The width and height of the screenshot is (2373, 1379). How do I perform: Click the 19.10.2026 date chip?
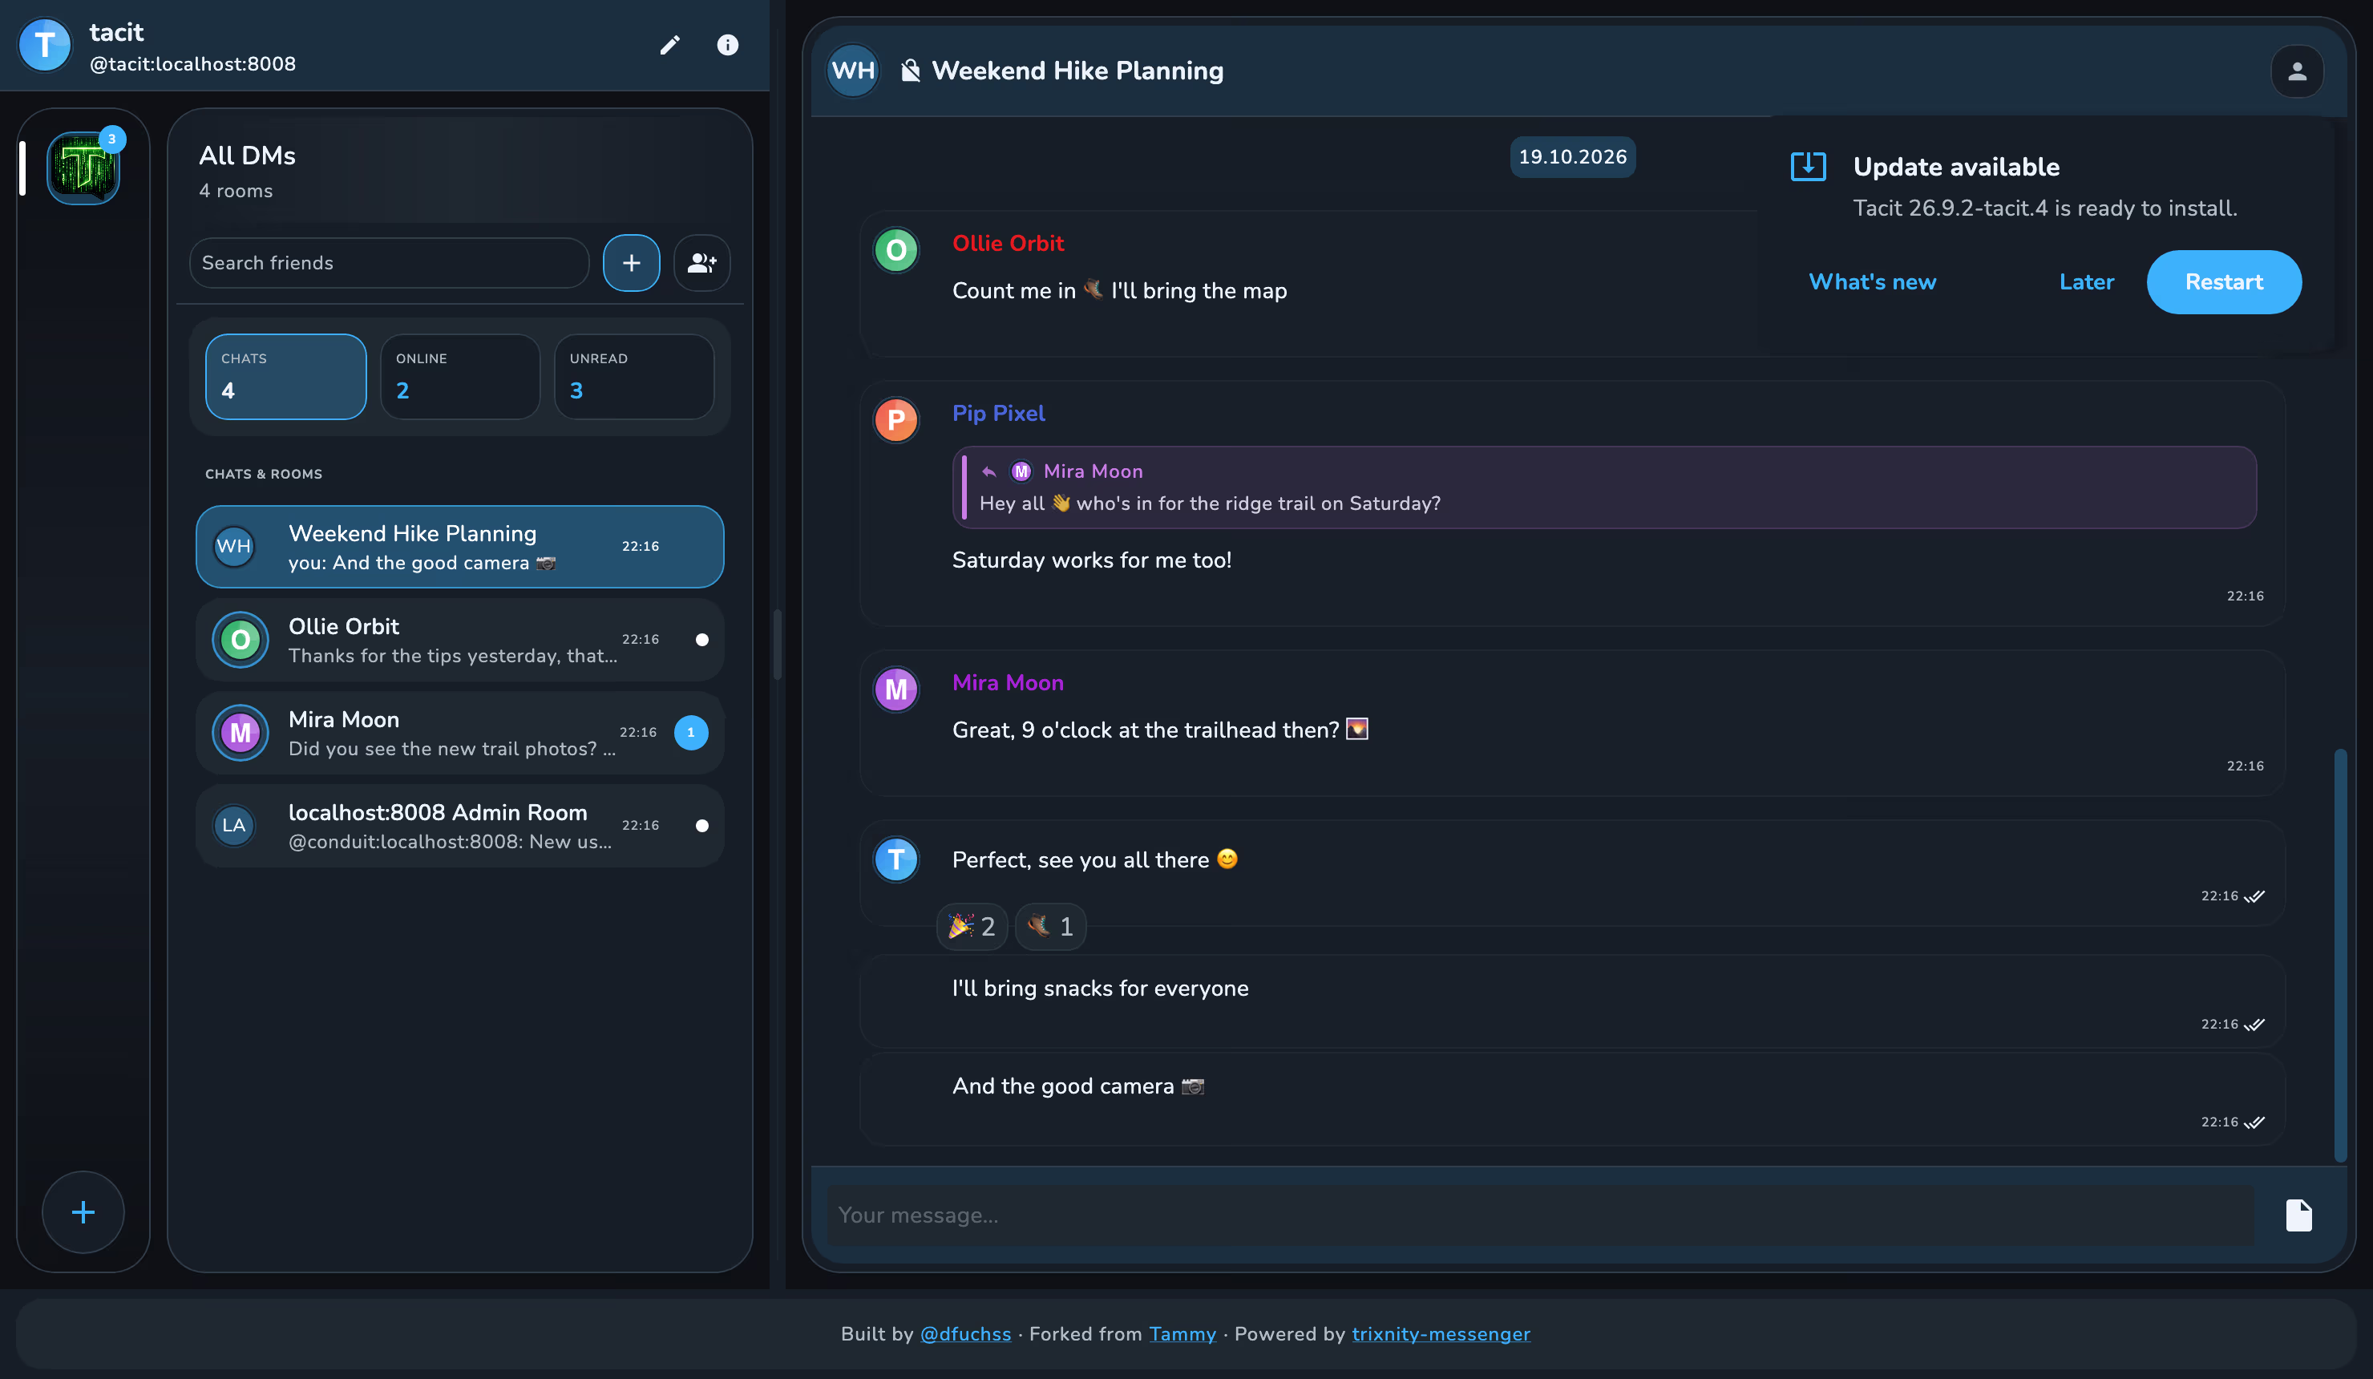pos(1571,157)
